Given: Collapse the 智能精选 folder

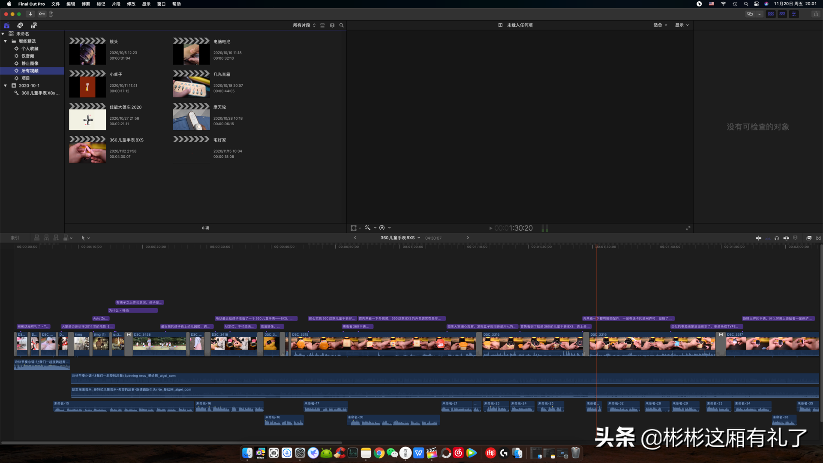Looking at the screenshot, I should click(x=5, y=41).
